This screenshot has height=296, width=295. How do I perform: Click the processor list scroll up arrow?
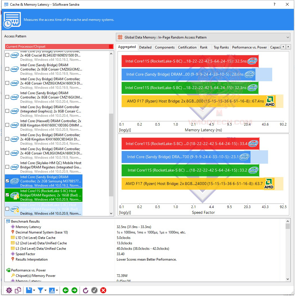[x=111, y=54]
